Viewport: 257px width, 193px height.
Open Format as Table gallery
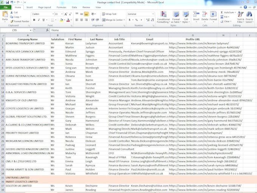(176, 17)
